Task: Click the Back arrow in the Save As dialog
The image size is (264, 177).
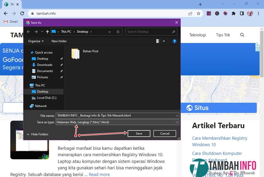Action: tap(28, 32)
